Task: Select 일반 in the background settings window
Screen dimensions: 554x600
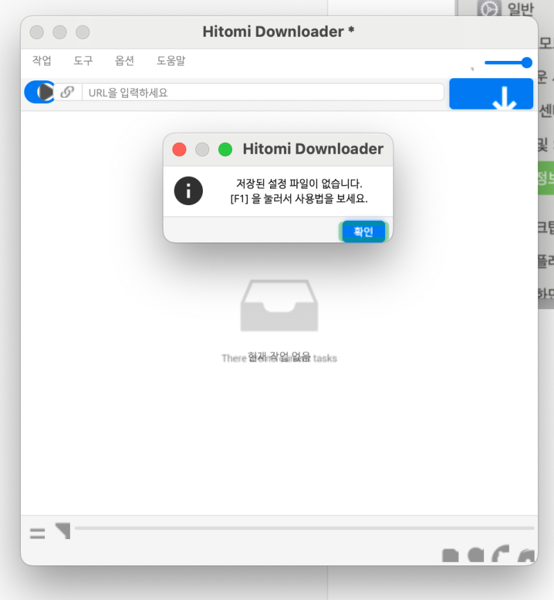Action: 520,8
